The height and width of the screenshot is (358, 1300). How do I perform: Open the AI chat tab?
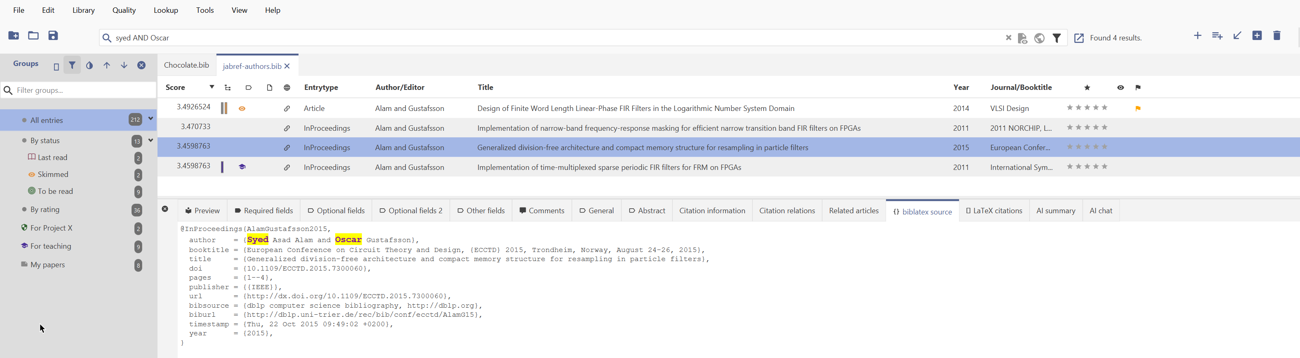1101,211
